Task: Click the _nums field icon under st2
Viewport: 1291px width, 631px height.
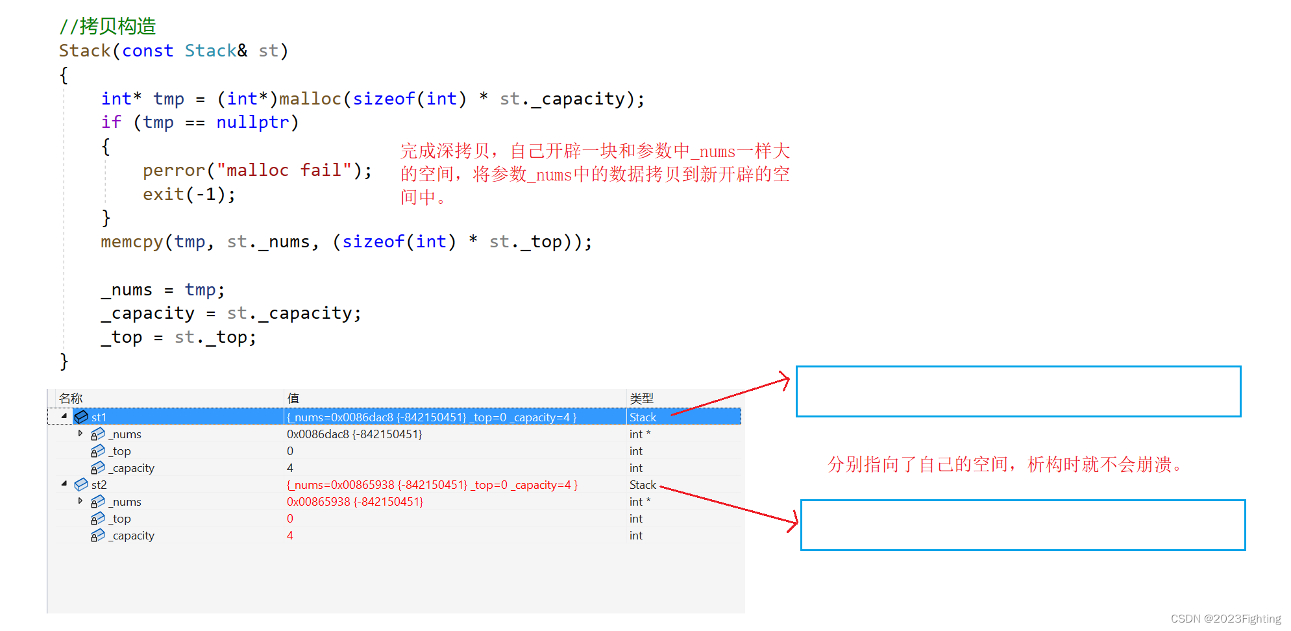Action: pos(98,501)
